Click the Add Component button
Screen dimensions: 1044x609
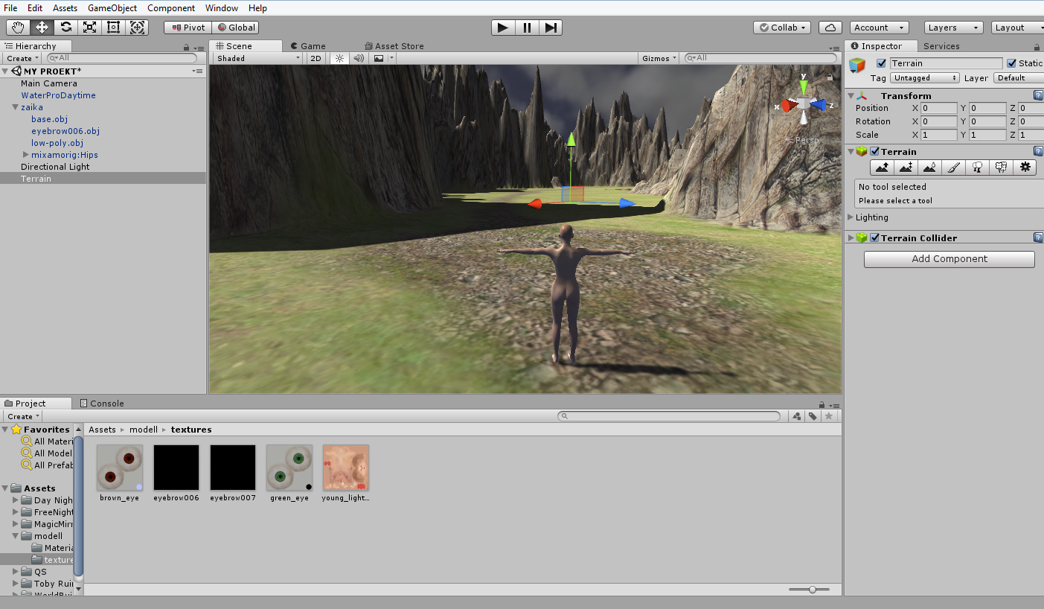pos(949,259)
